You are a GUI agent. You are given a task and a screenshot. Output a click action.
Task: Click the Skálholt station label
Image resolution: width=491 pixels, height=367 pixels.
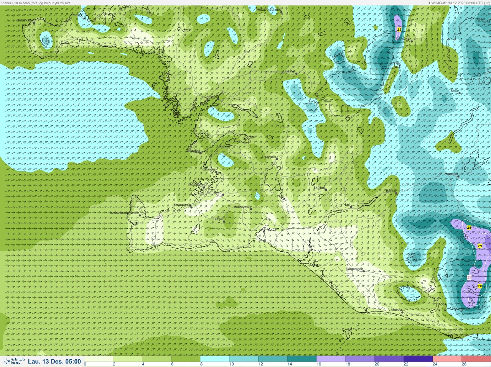click(320, 188)
